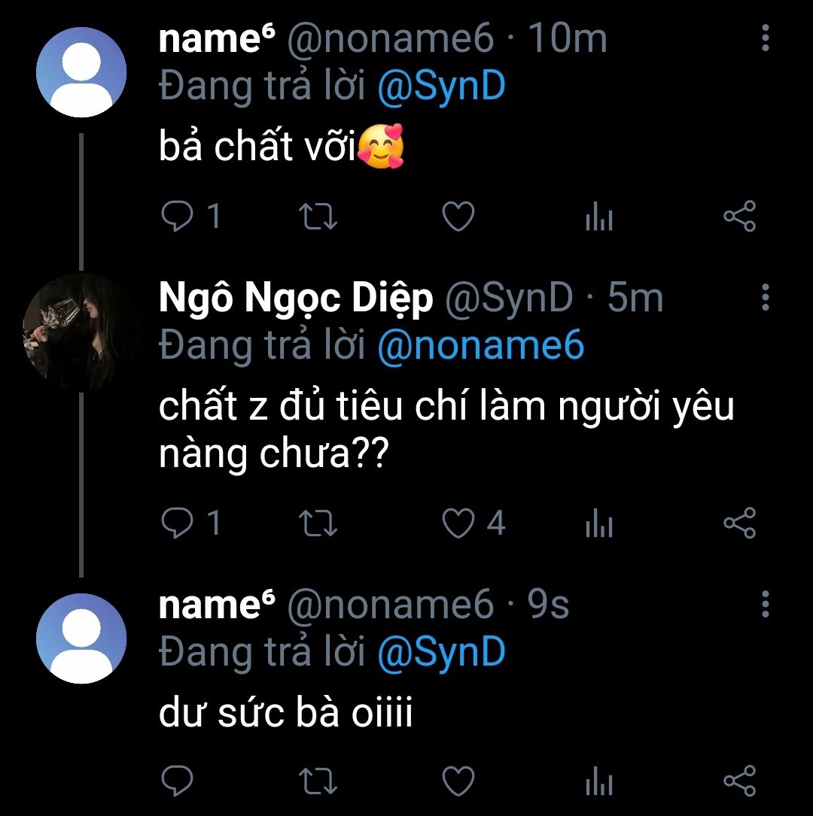Open @noname6 mention in Ngô Ngọc Diệp's reply
813x816 pixels.
[x=480, y=345]
